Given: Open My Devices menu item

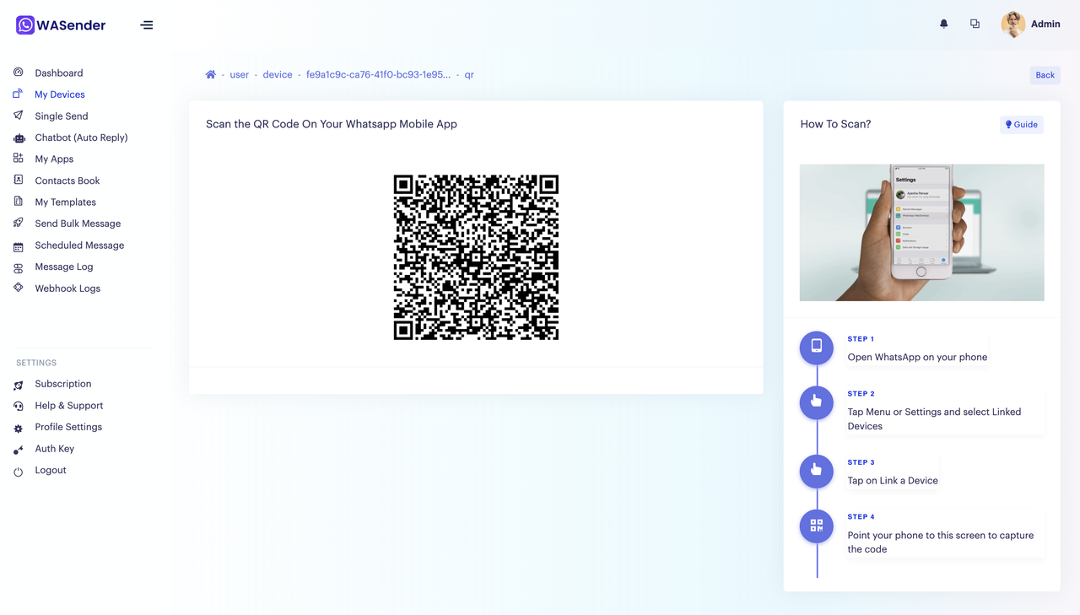Looking at the screenshot, I should coord(60,94).
